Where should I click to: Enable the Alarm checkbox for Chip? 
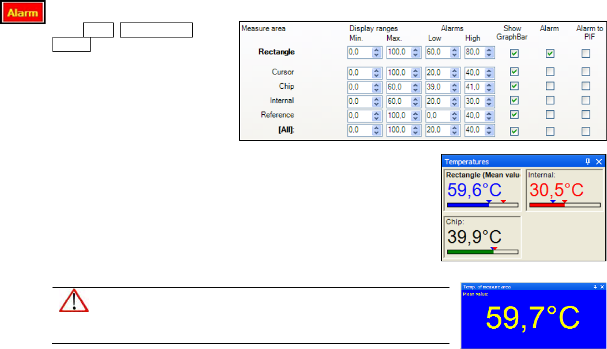click(x=550, y=87)
